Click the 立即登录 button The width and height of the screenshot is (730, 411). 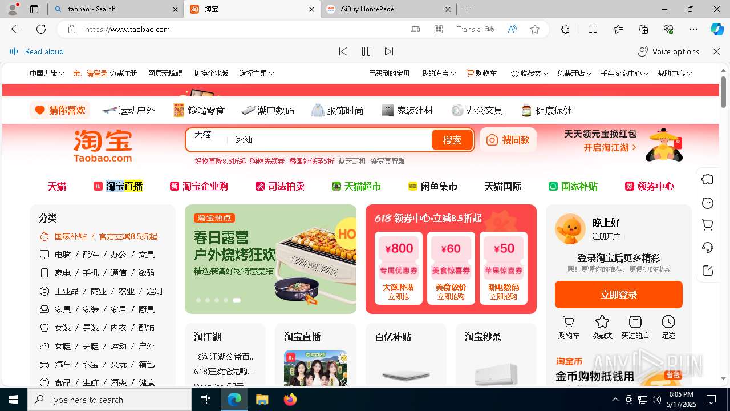(619, 295)
